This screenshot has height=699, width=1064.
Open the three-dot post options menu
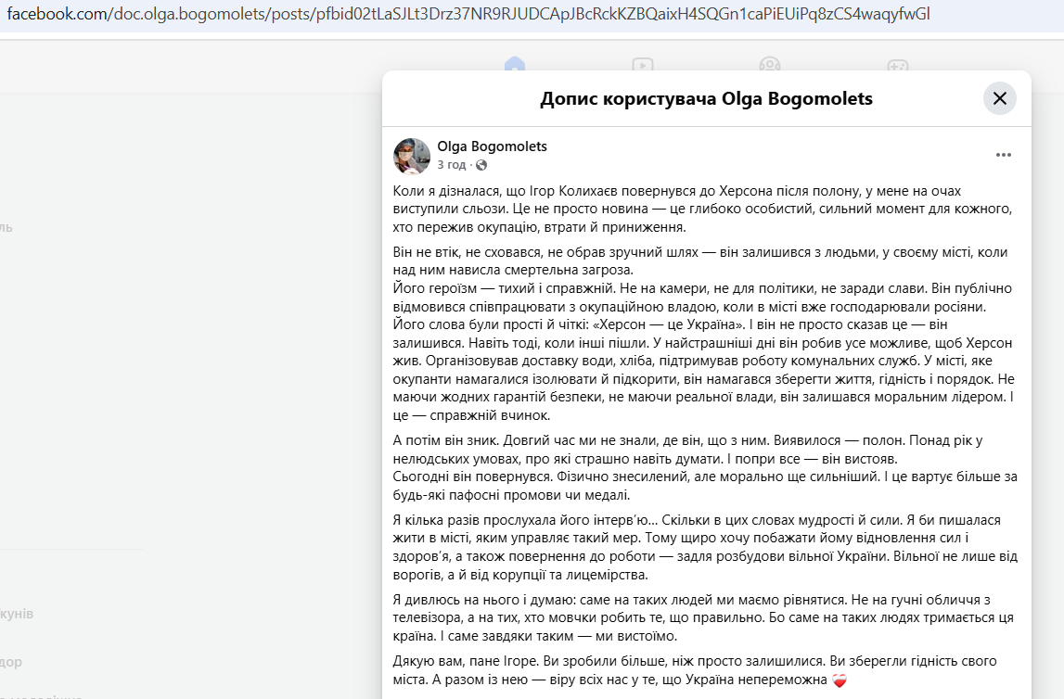pos(1003,155)
